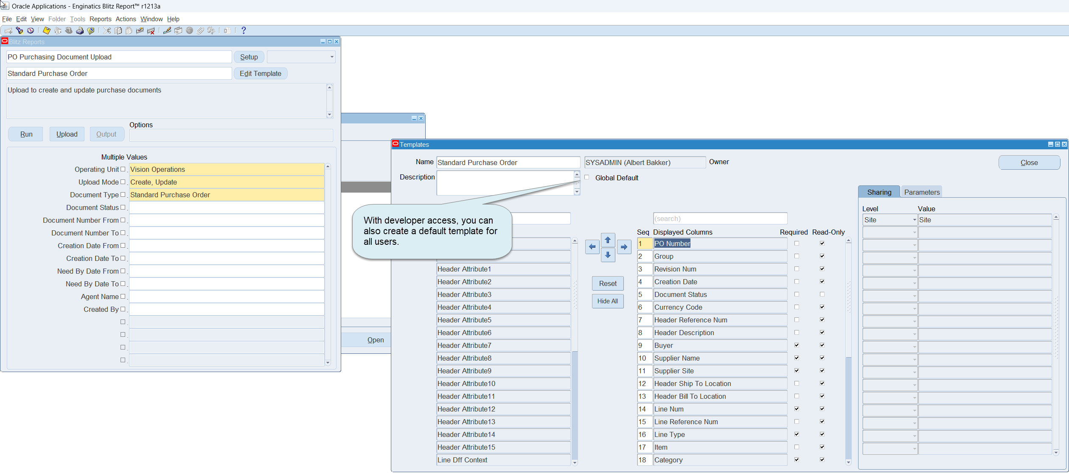Click the Document Status parameter field
The image size is (1069, 473).
tap(227, 207)
